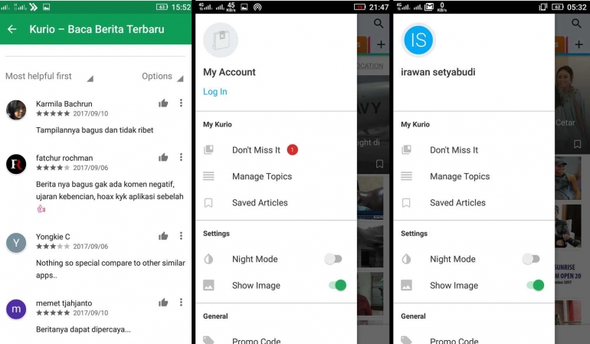The height and width of the screenshot is (344, 590).
Task: Mark Yongkie C's review as helpful
Action: pos(163,236)
